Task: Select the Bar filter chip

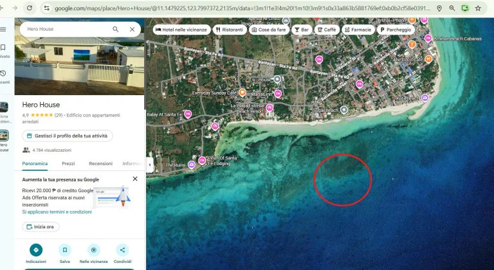Action: click(x=302, y=30)
